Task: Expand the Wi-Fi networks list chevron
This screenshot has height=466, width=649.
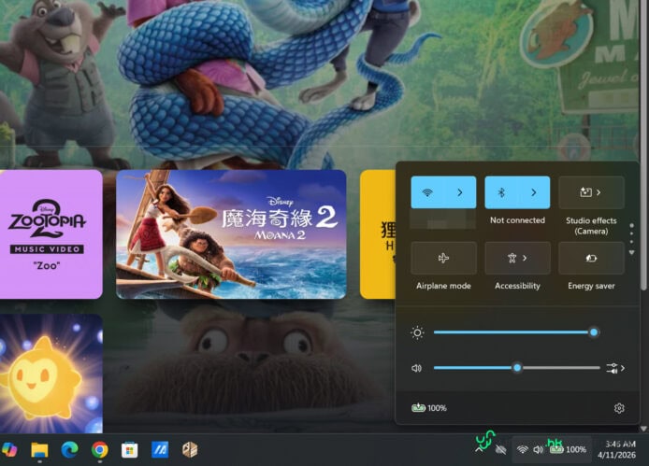Action: point(460,192)
